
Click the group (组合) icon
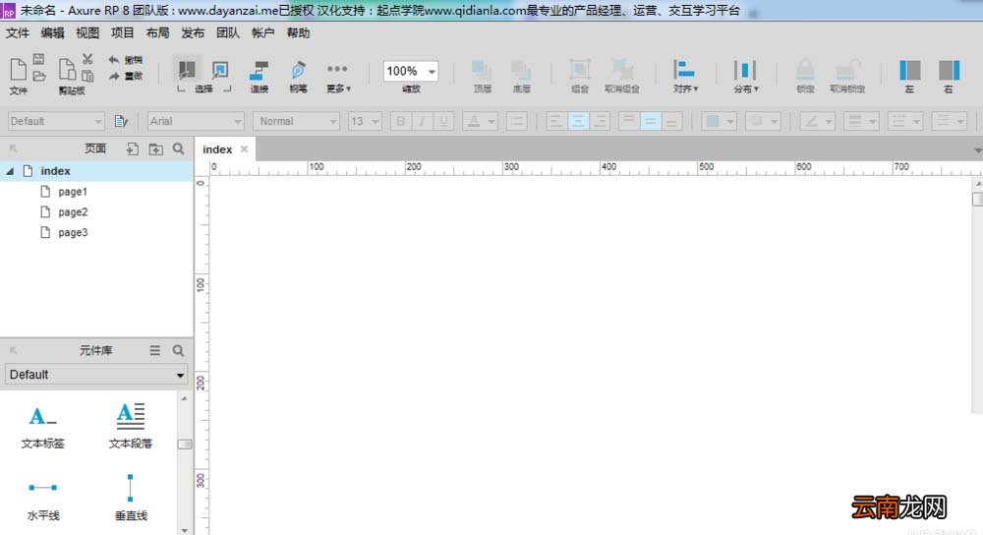[x=580, y=70]
